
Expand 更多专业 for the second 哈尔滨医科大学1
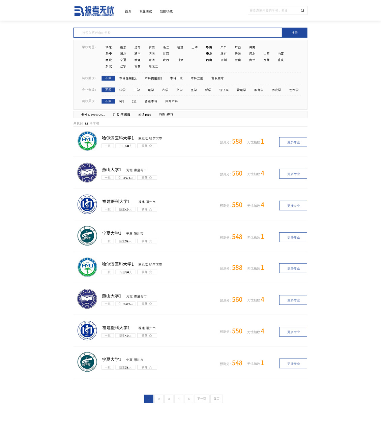pos(293,268)
